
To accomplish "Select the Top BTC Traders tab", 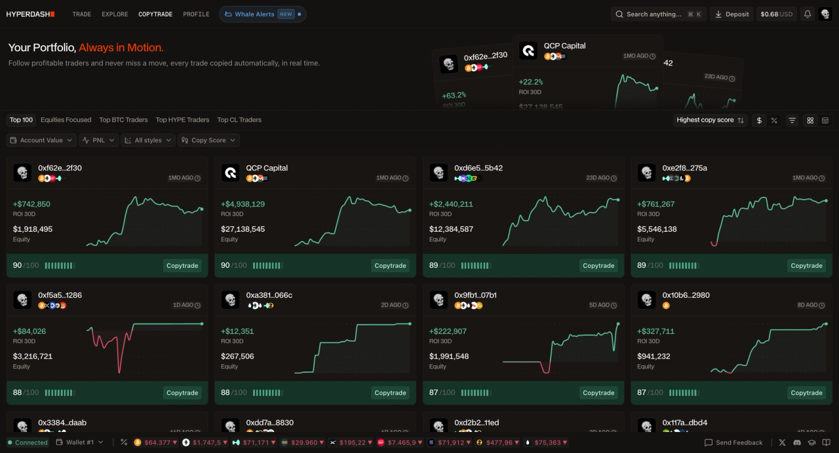I will pyautogui.click(x=123, y=120).
